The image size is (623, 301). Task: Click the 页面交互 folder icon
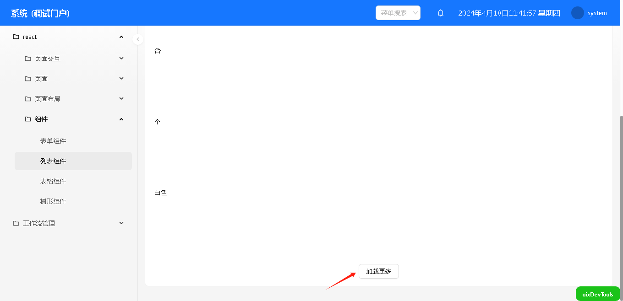28,59
